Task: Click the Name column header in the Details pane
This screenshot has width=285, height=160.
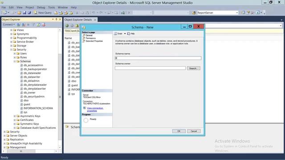Action: pyautogui.click(x=68, y=38)
